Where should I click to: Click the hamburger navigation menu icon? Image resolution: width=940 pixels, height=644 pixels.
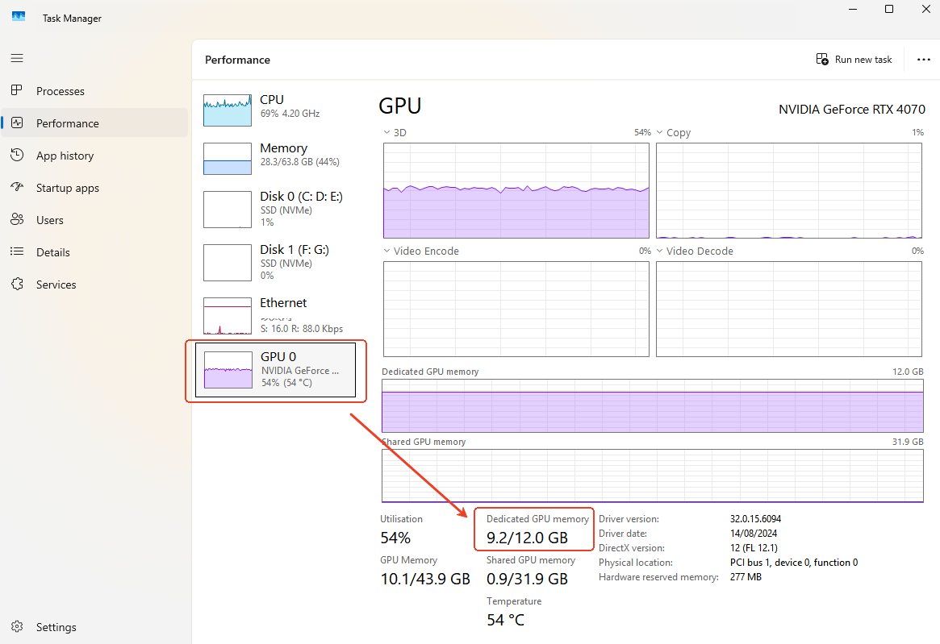coord(17,58)
